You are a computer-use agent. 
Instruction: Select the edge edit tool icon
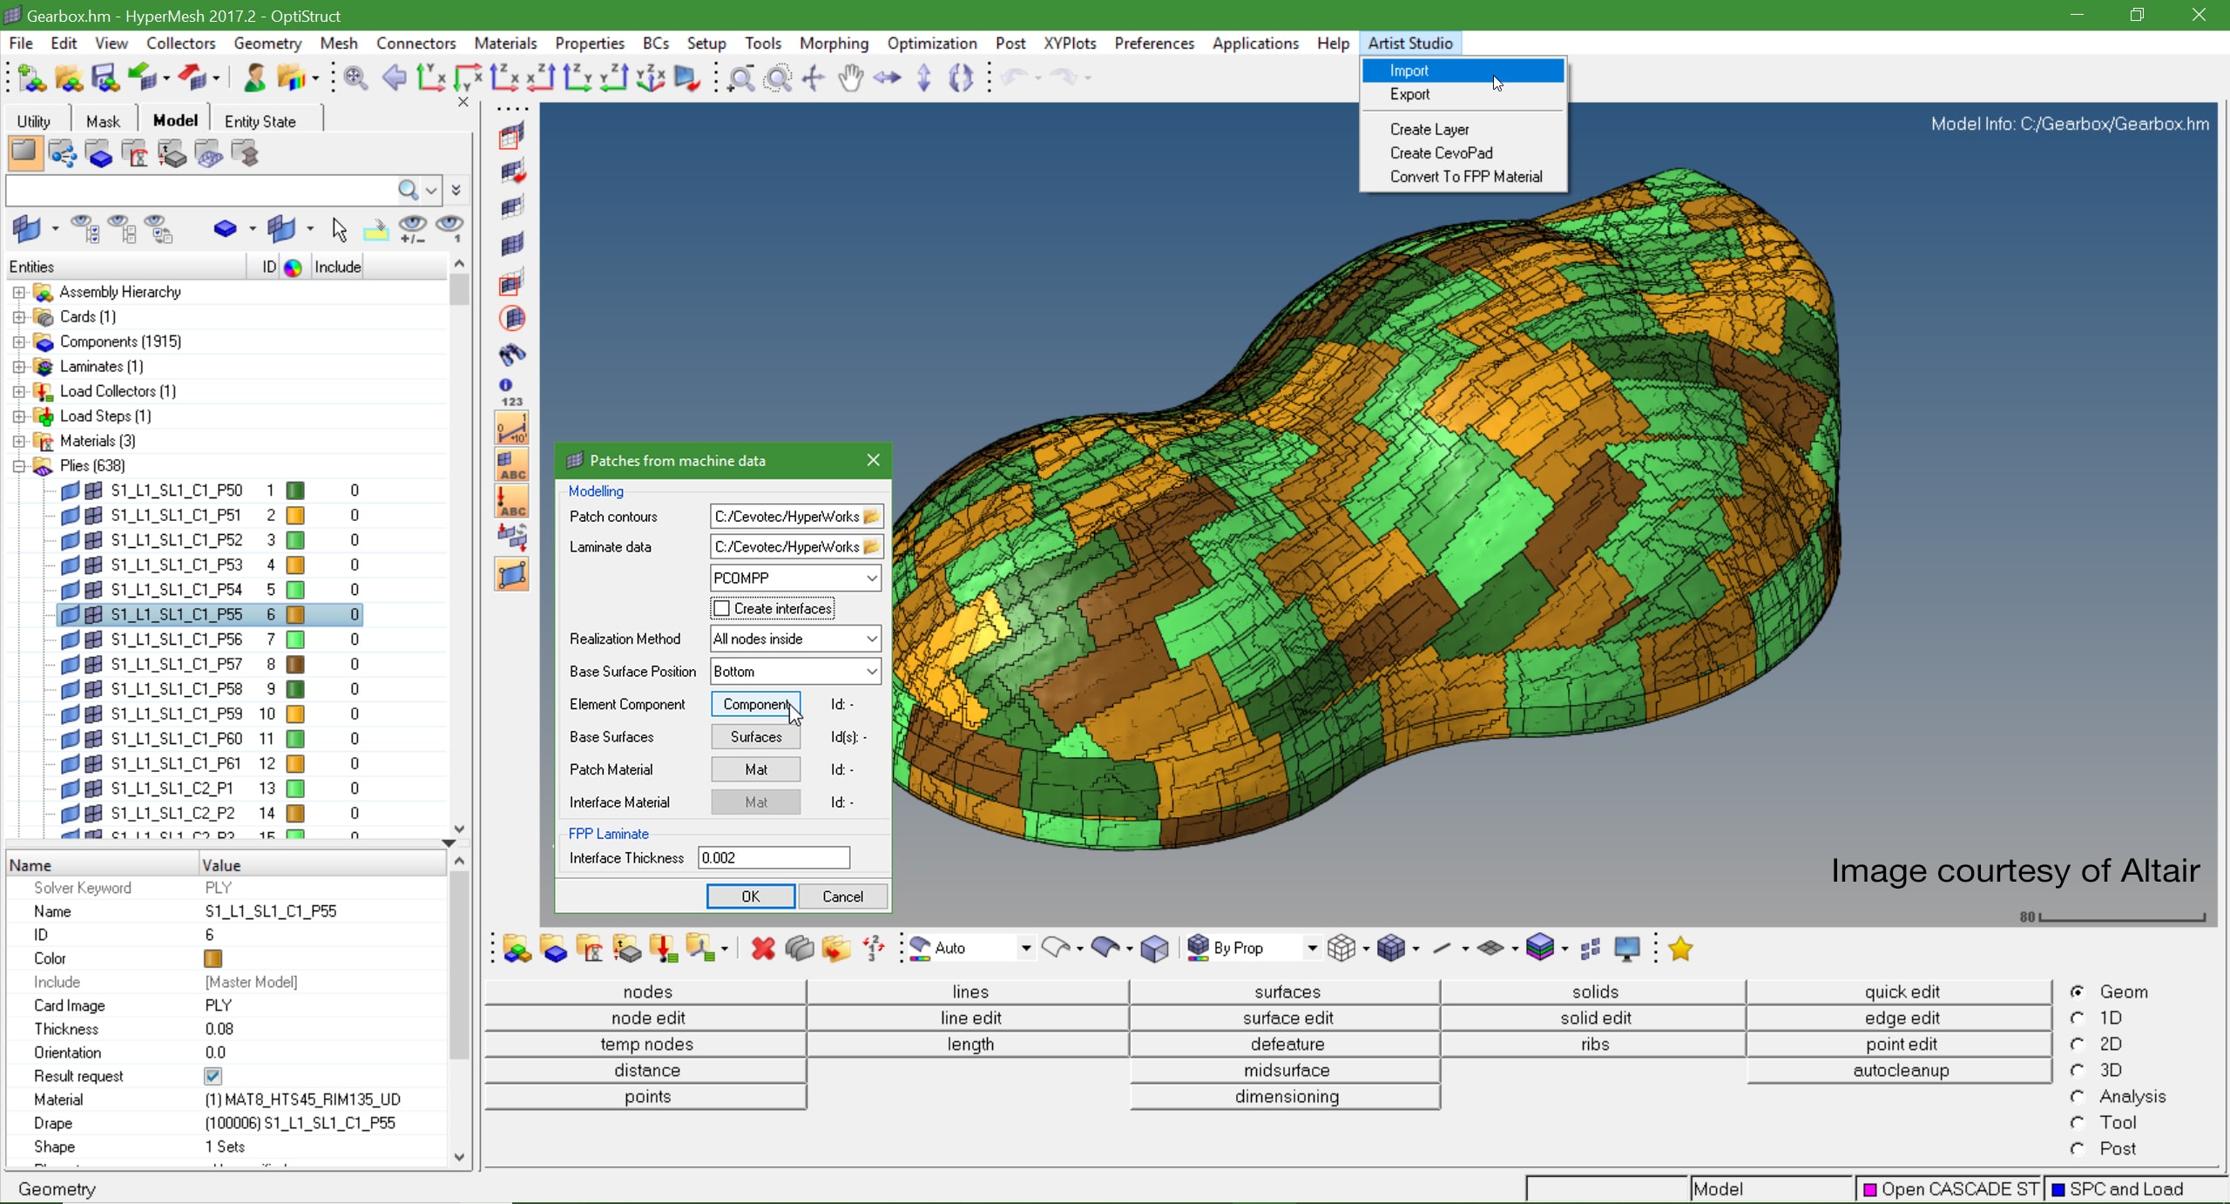(1901, 1018)
